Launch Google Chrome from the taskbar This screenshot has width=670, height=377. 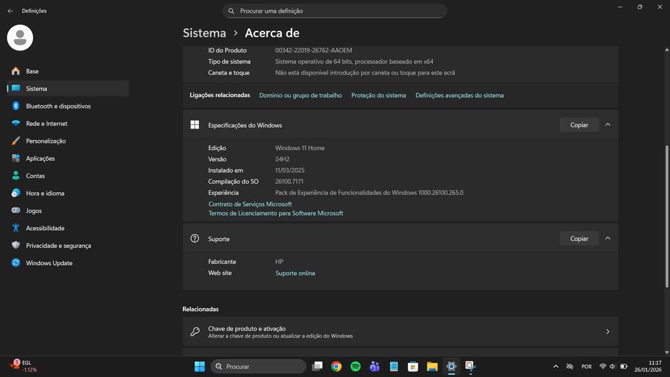click(336, 366)
